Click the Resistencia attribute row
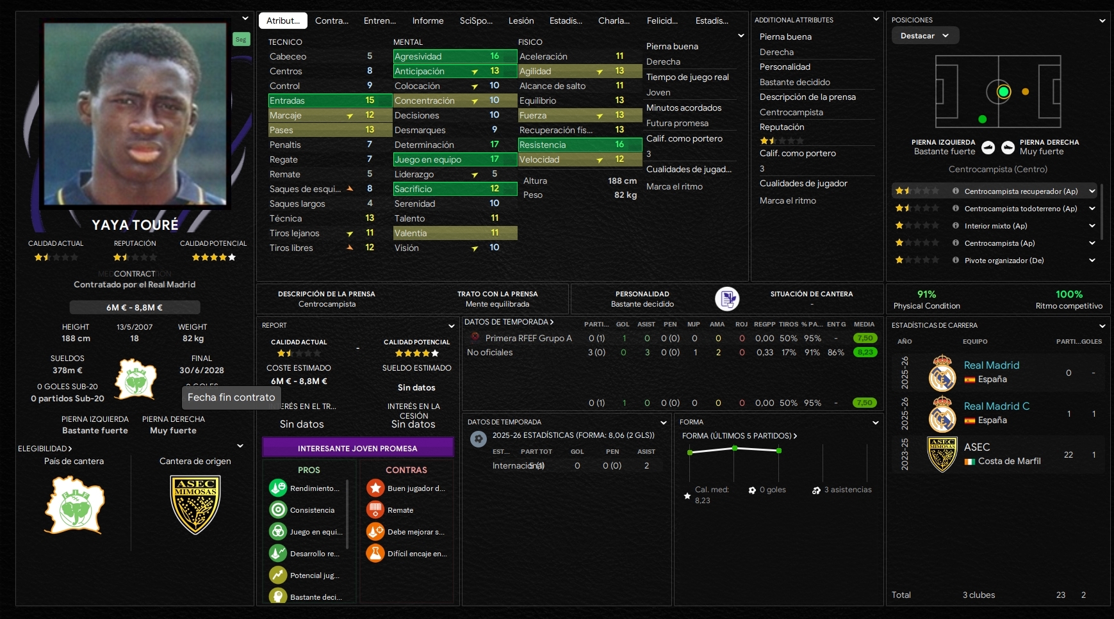This screenshot has height=619, width=1114. pos(580,145)
